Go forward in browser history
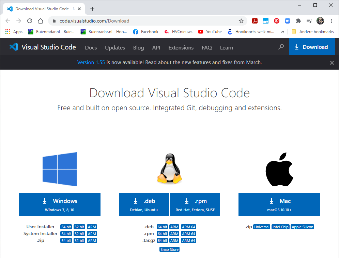The height and width of the screenshot is (258, 339). (19, 21)
